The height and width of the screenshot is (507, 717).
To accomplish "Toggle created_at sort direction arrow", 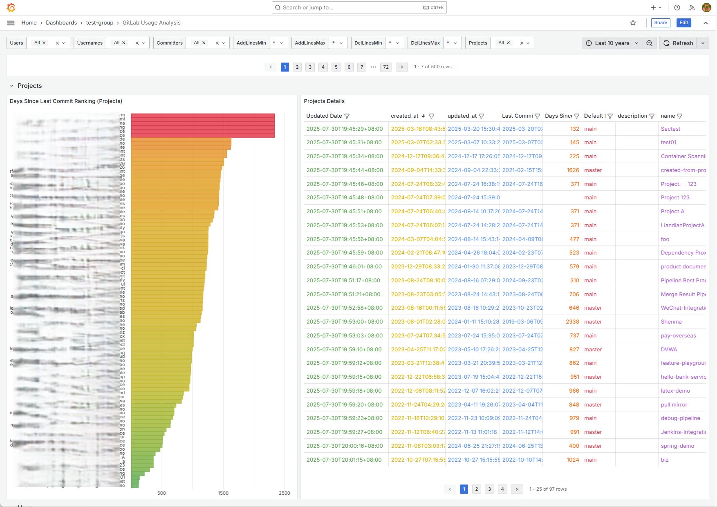I will click(x=423, y=116).
